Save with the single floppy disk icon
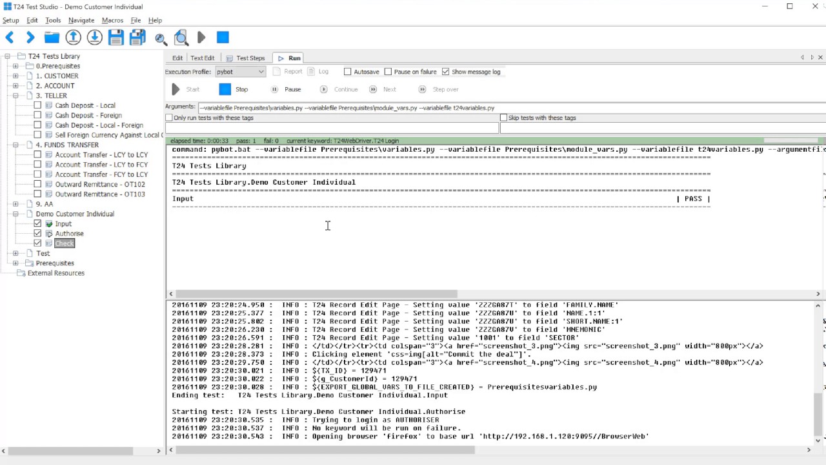 [116, 37]
